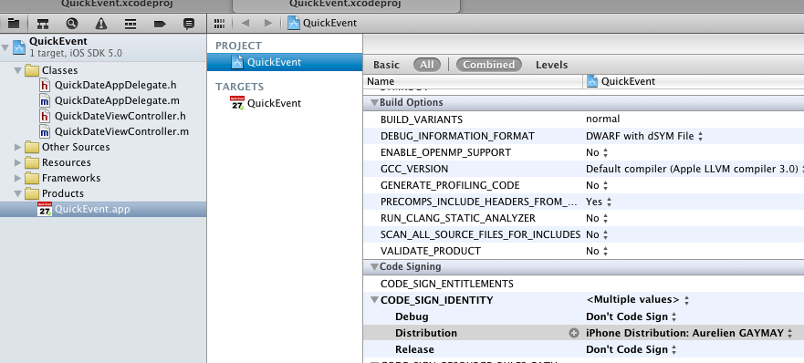This screenshot has width=804, height=363.
Task: Open the Search navigator magnifier icon
Action: click(x=72, y=23)
